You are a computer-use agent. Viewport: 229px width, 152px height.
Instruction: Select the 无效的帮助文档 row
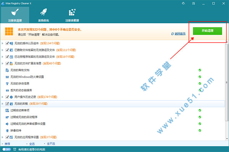coord(113,70)
